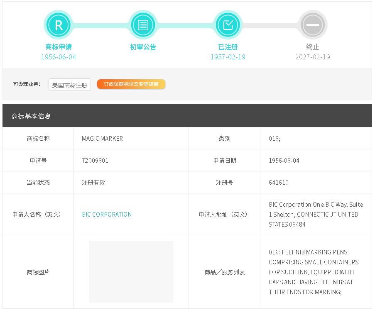This screenshot has width=375, height=310.
Task: Click the 终止 step label
Action: tap(312, 47)
